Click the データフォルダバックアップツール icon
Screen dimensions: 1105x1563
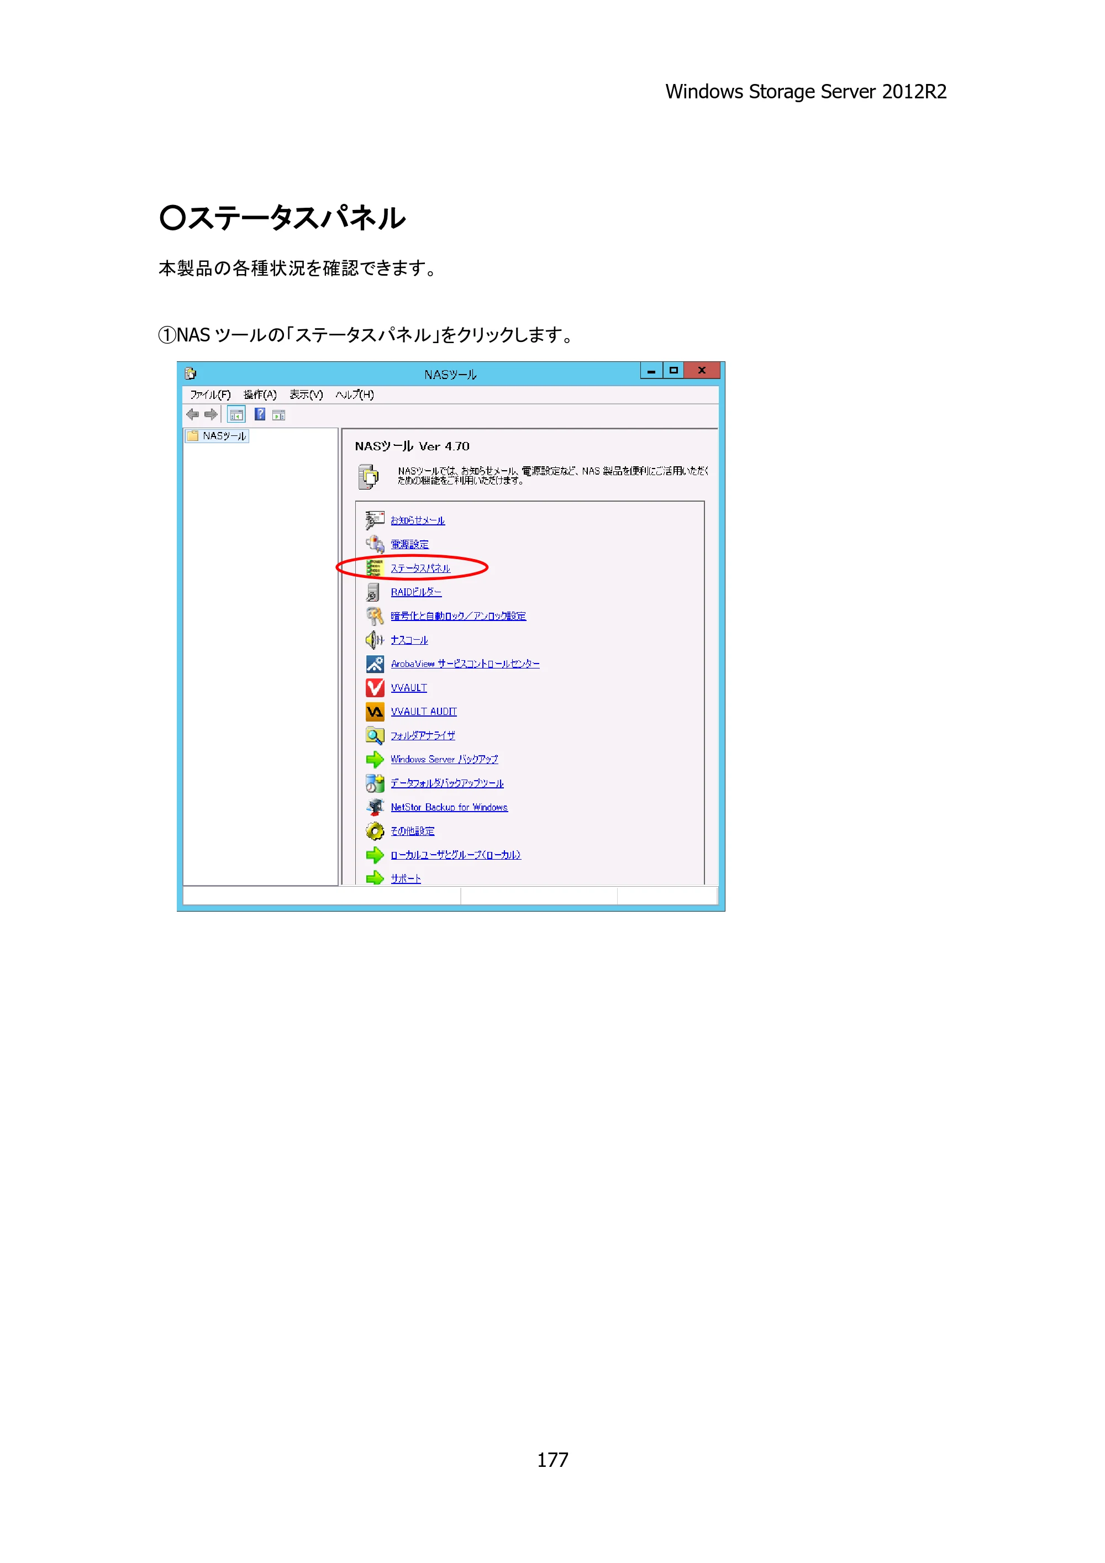375,783
